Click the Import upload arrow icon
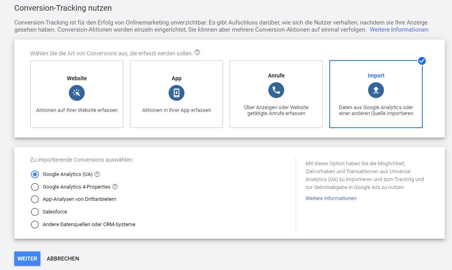452x270 pixels. tap(376, 90)
